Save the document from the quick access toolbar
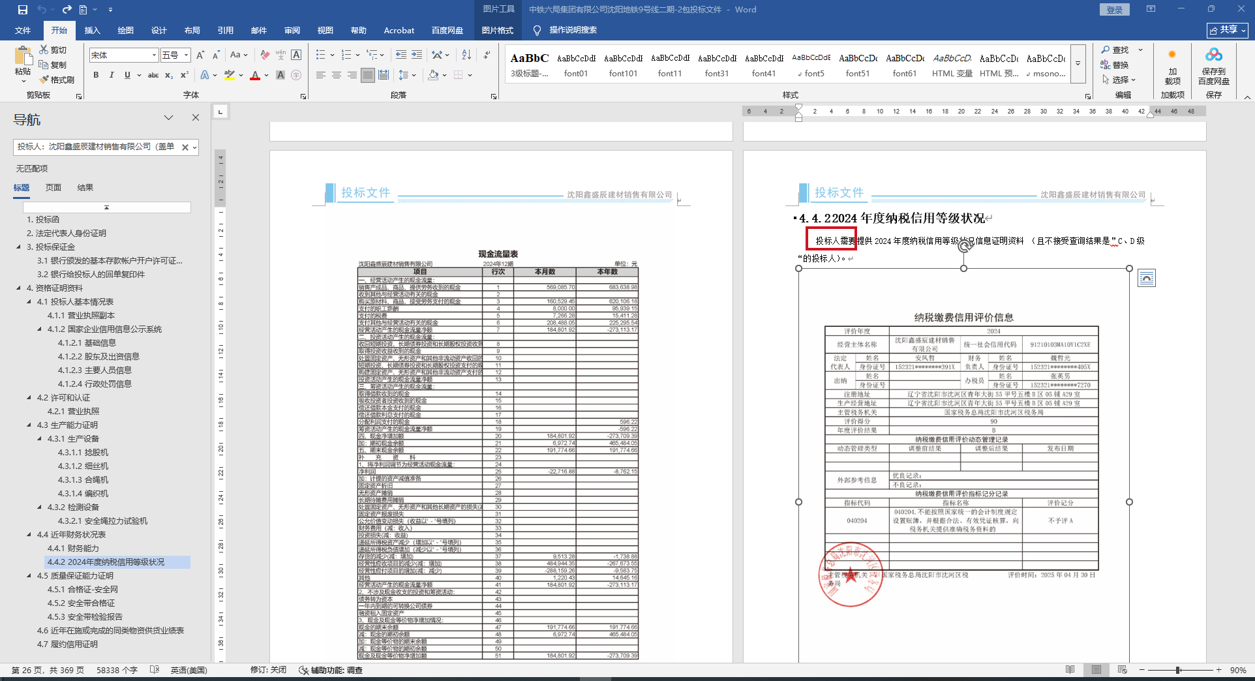The width and height of the screenshot is (1255, 681). tap(23, 10)
